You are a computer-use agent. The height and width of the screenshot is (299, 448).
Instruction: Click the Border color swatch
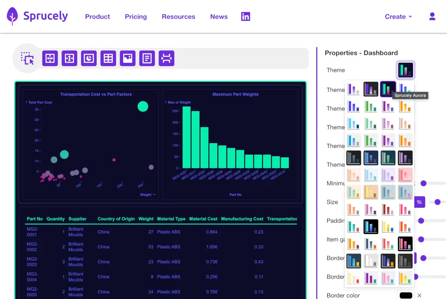tap(405, 295)
